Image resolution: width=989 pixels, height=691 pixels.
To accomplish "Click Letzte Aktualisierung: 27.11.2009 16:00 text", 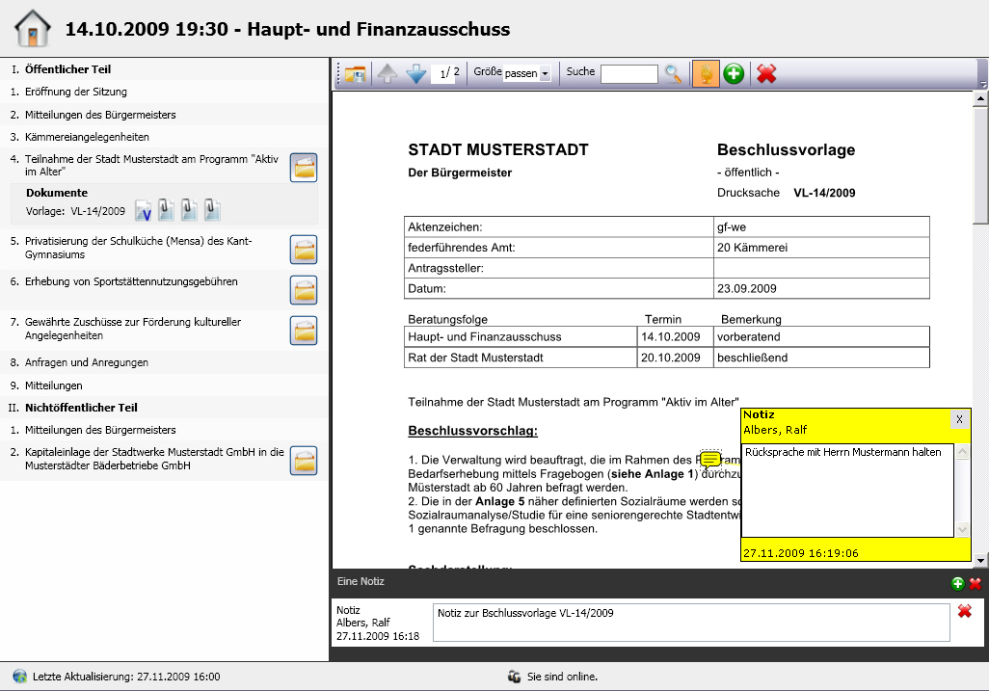I will click(x=126, y=677).
